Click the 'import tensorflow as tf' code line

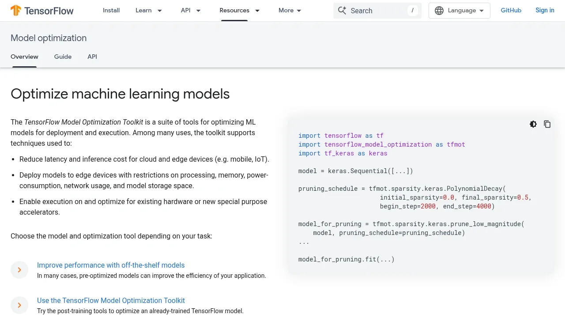tap(341, 136)
